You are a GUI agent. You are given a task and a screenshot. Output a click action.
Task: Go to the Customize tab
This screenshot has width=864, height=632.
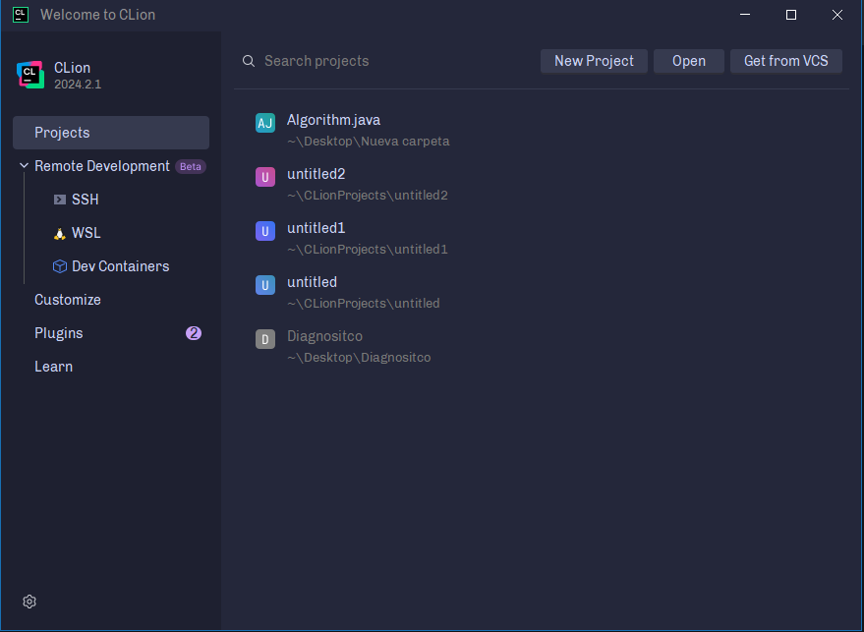coord(68,300)
